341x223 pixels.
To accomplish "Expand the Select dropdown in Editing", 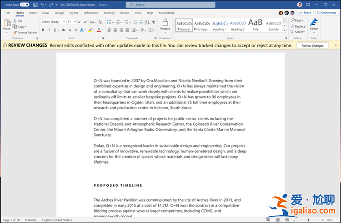I will pyautogui.click(x=299, y=32).
